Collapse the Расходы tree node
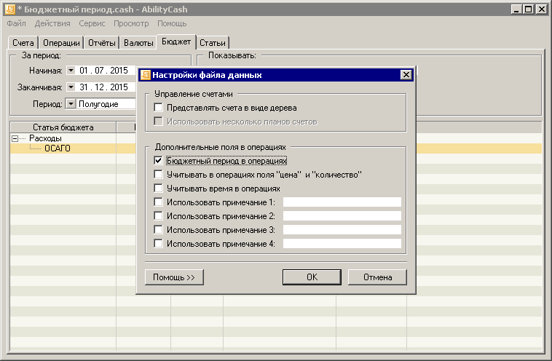This screenshot has width=552, height=361. (x=15, y=138)
